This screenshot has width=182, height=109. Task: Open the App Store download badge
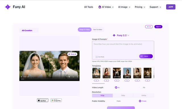pyautogui.click(x=43, y=100)
